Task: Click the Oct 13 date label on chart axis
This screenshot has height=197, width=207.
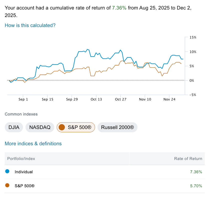Action: click(96, 99)
